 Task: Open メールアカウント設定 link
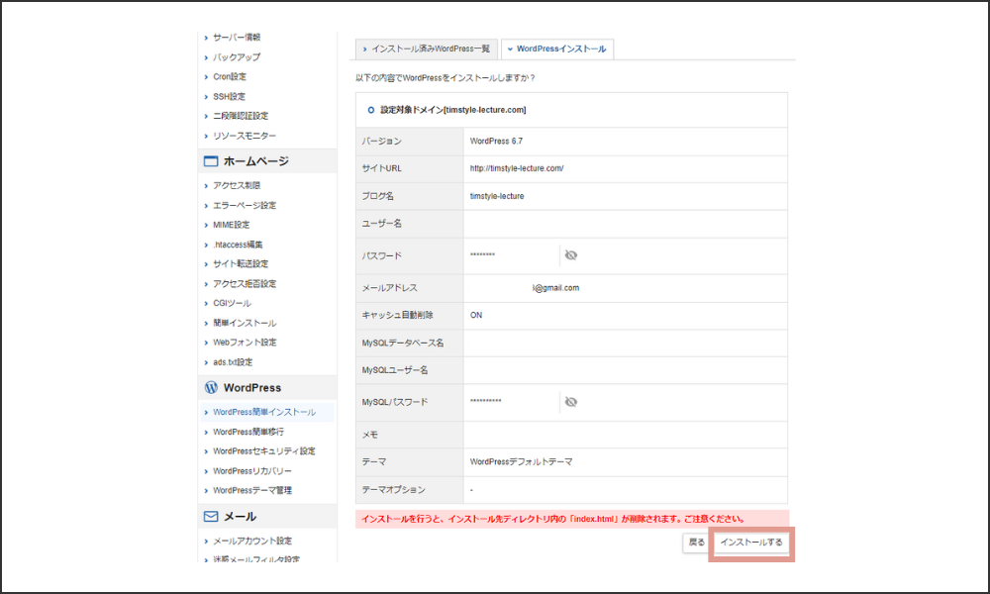(251, 541)
